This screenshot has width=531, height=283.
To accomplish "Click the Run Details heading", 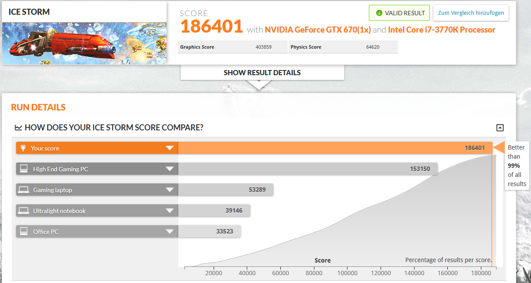I will pos(38,107).
